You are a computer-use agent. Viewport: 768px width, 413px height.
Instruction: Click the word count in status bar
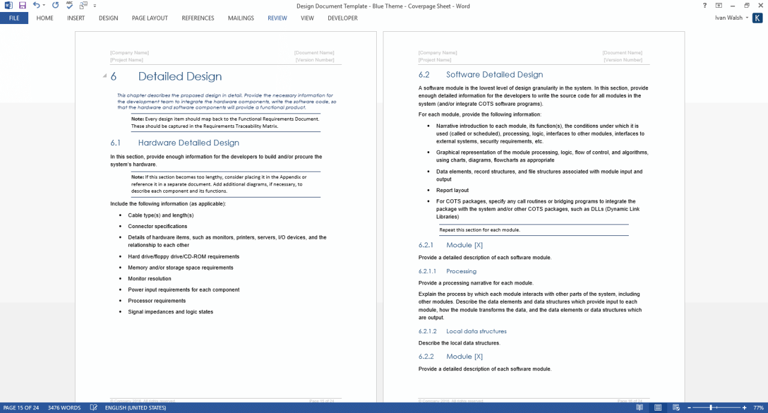(x=64, y=407)
